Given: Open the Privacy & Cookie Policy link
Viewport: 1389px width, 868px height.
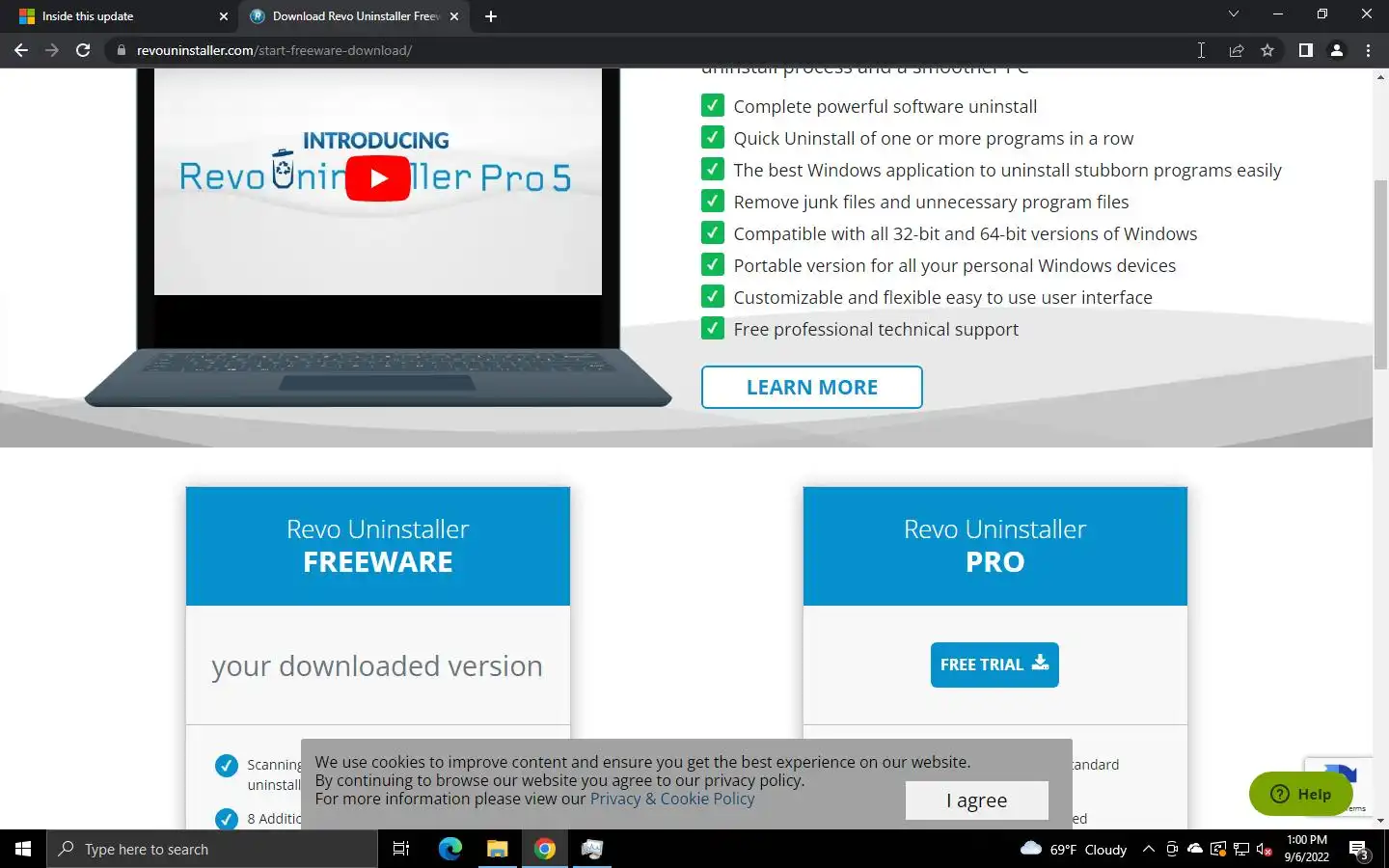Looking at the screenshot, I should [672, 799].
